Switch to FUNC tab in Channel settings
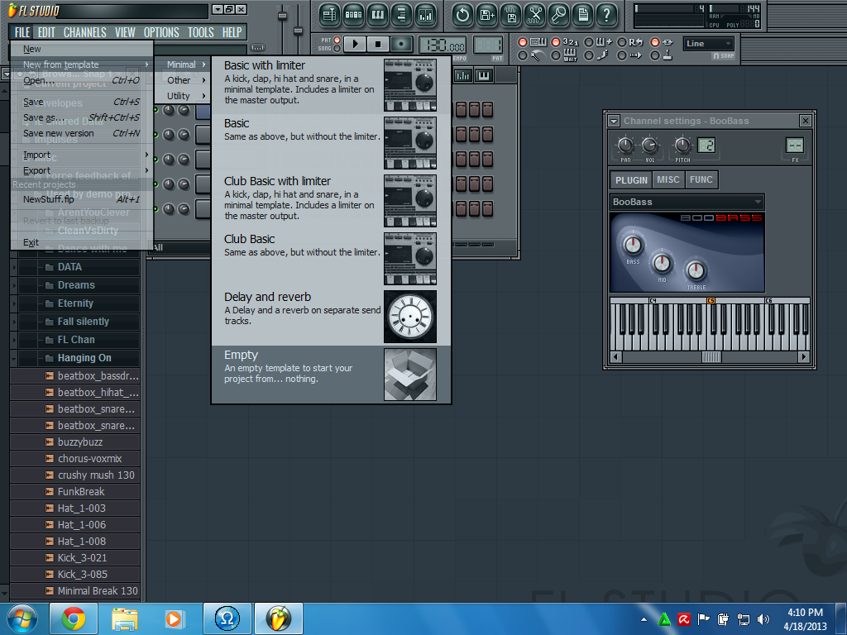This screenshot has height=635, width=847. [701, 179]
